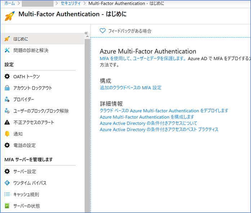Open 条件付きアクセスのベスト プラクティス link
Screen dimensions: 251x213
(159, 129)
